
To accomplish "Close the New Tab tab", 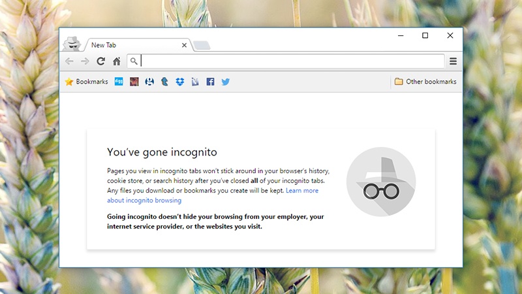I will 184,45.
